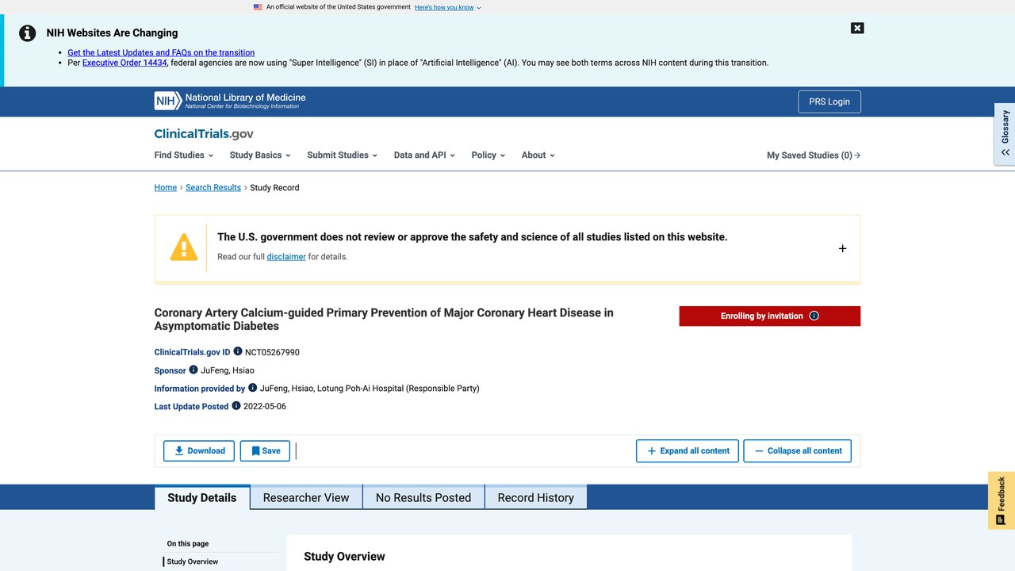Open the About menu
Image resolution: width=1015 pixels, height=571 pixels.
tap(538, 155)
